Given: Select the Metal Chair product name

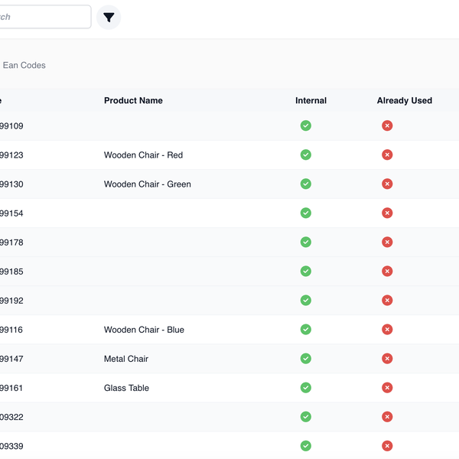Looking at the screenshot, I should [x=126, y=359].
